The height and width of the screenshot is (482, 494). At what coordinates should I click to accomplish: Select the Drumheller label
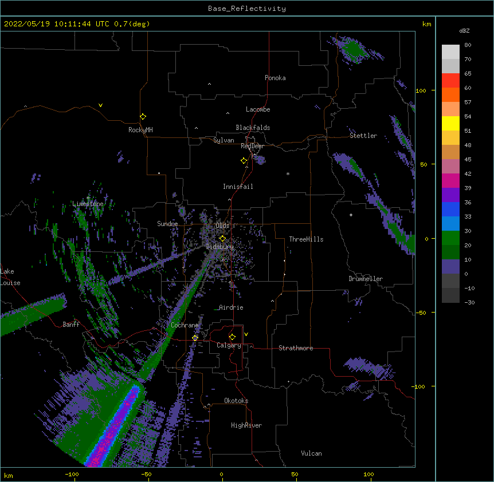(366, 279)
